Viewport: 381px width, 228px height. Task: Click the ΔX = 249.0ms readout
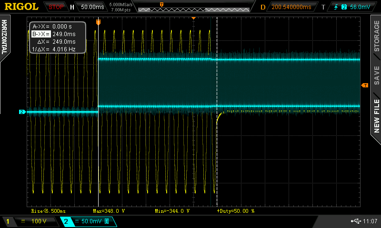[57, 42]
